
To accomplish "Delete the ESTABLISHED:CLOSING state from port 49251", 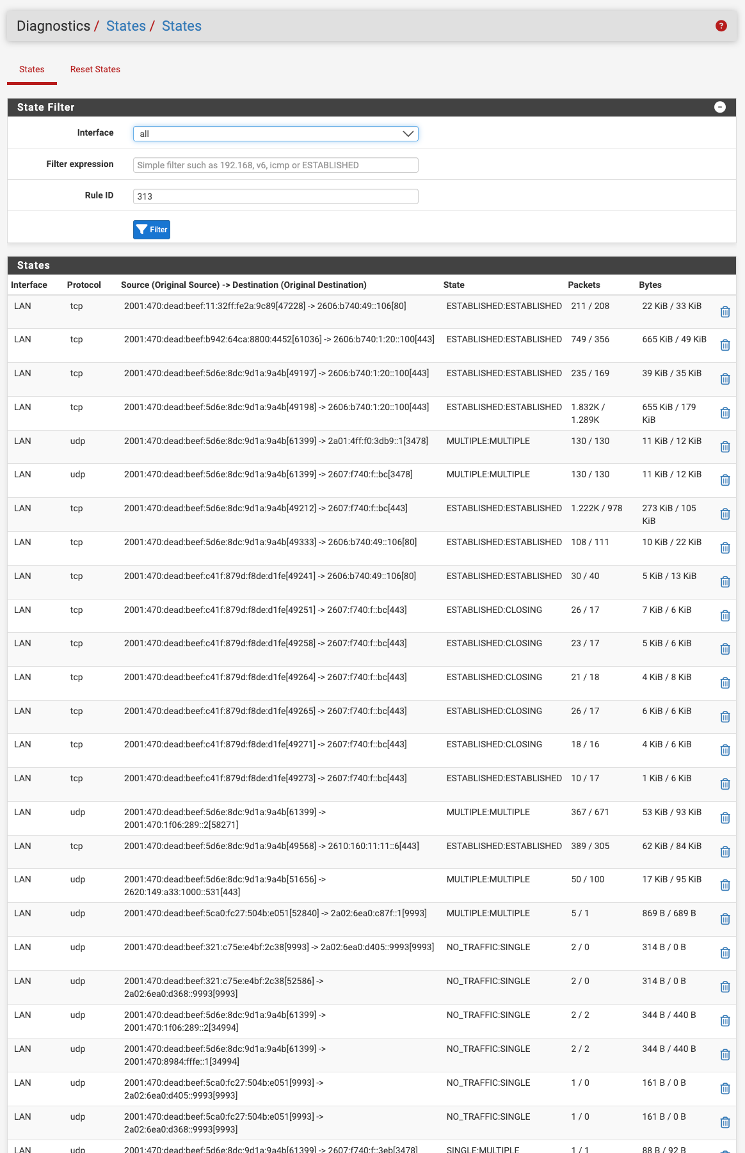I will coord(725,616).
